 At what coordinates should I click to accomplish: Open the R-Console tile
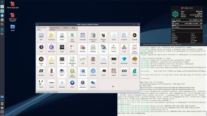83,72
